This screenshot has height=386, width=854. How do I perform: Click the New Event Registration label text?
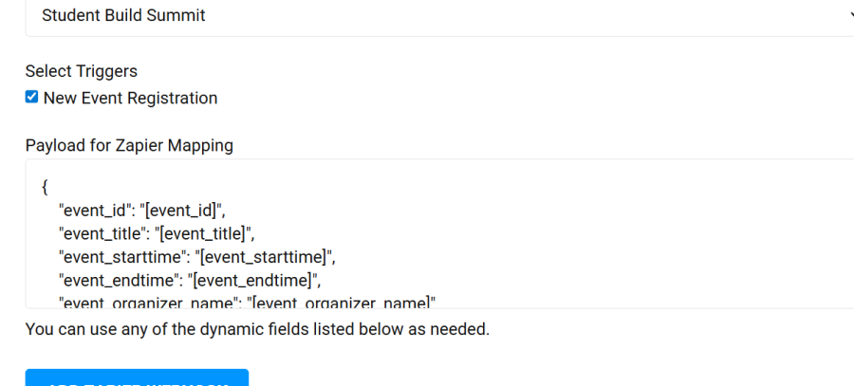(x=130, y=98)
